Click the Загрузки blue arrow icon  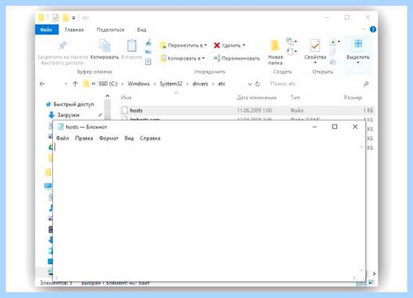pyautogui.click(x=52, y=115)
